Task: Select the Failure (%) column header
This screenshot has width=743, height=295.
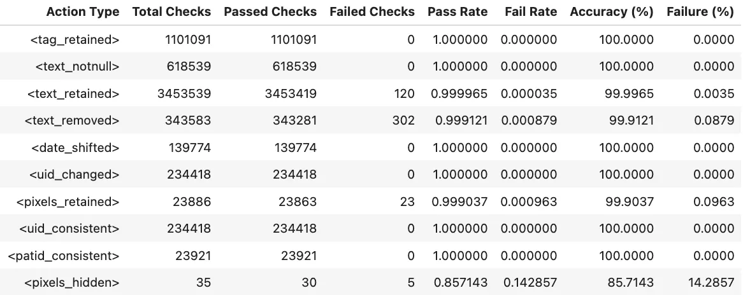Action: click(x=700, y=12)
